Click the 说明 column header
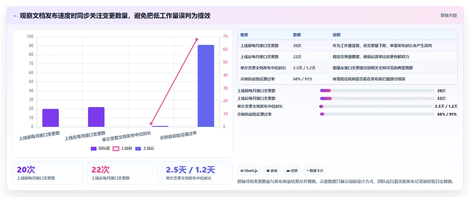This screenshot has width=470, height=197. click(337, 35)
